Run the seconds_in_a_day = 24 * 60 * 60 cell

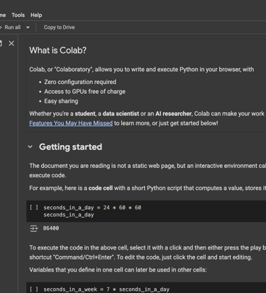pyautogui.click(x=33, y=208)
